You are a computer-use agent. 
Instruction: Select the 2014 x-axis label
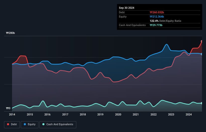12,114
